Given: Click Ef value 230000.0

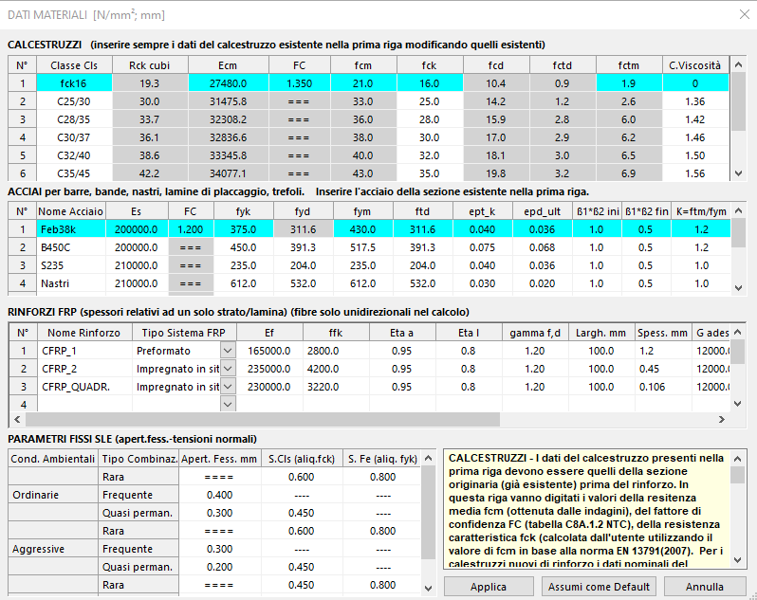Looking at the screenshot, I should [x=269, y=387].
